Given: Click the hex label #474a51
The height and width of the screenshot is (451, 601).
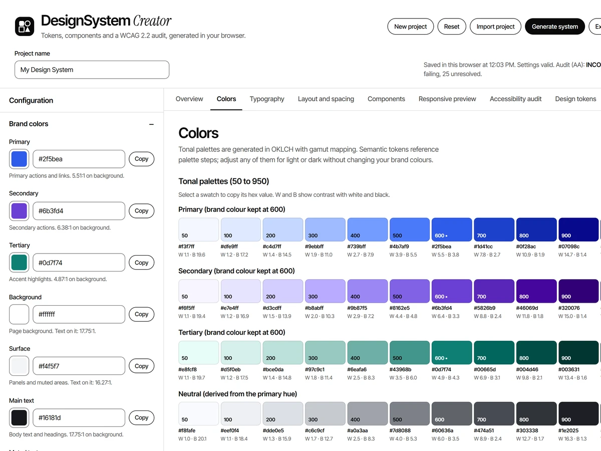Looking at the screenshot, I should [x=484, y=431].
